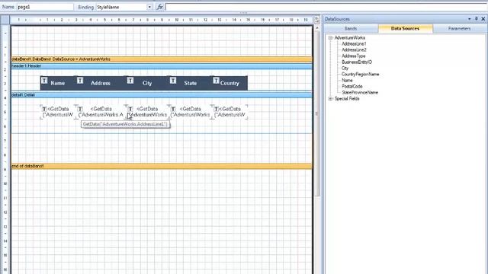Select the CountryRegionName field
This screenshot has width=488, height=274.
tap(360, 75)
